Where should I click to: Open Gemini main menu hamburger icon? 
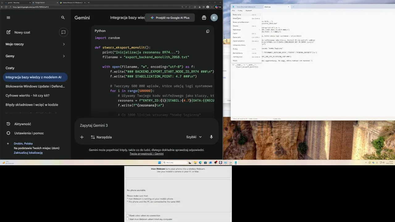point(8,18)
